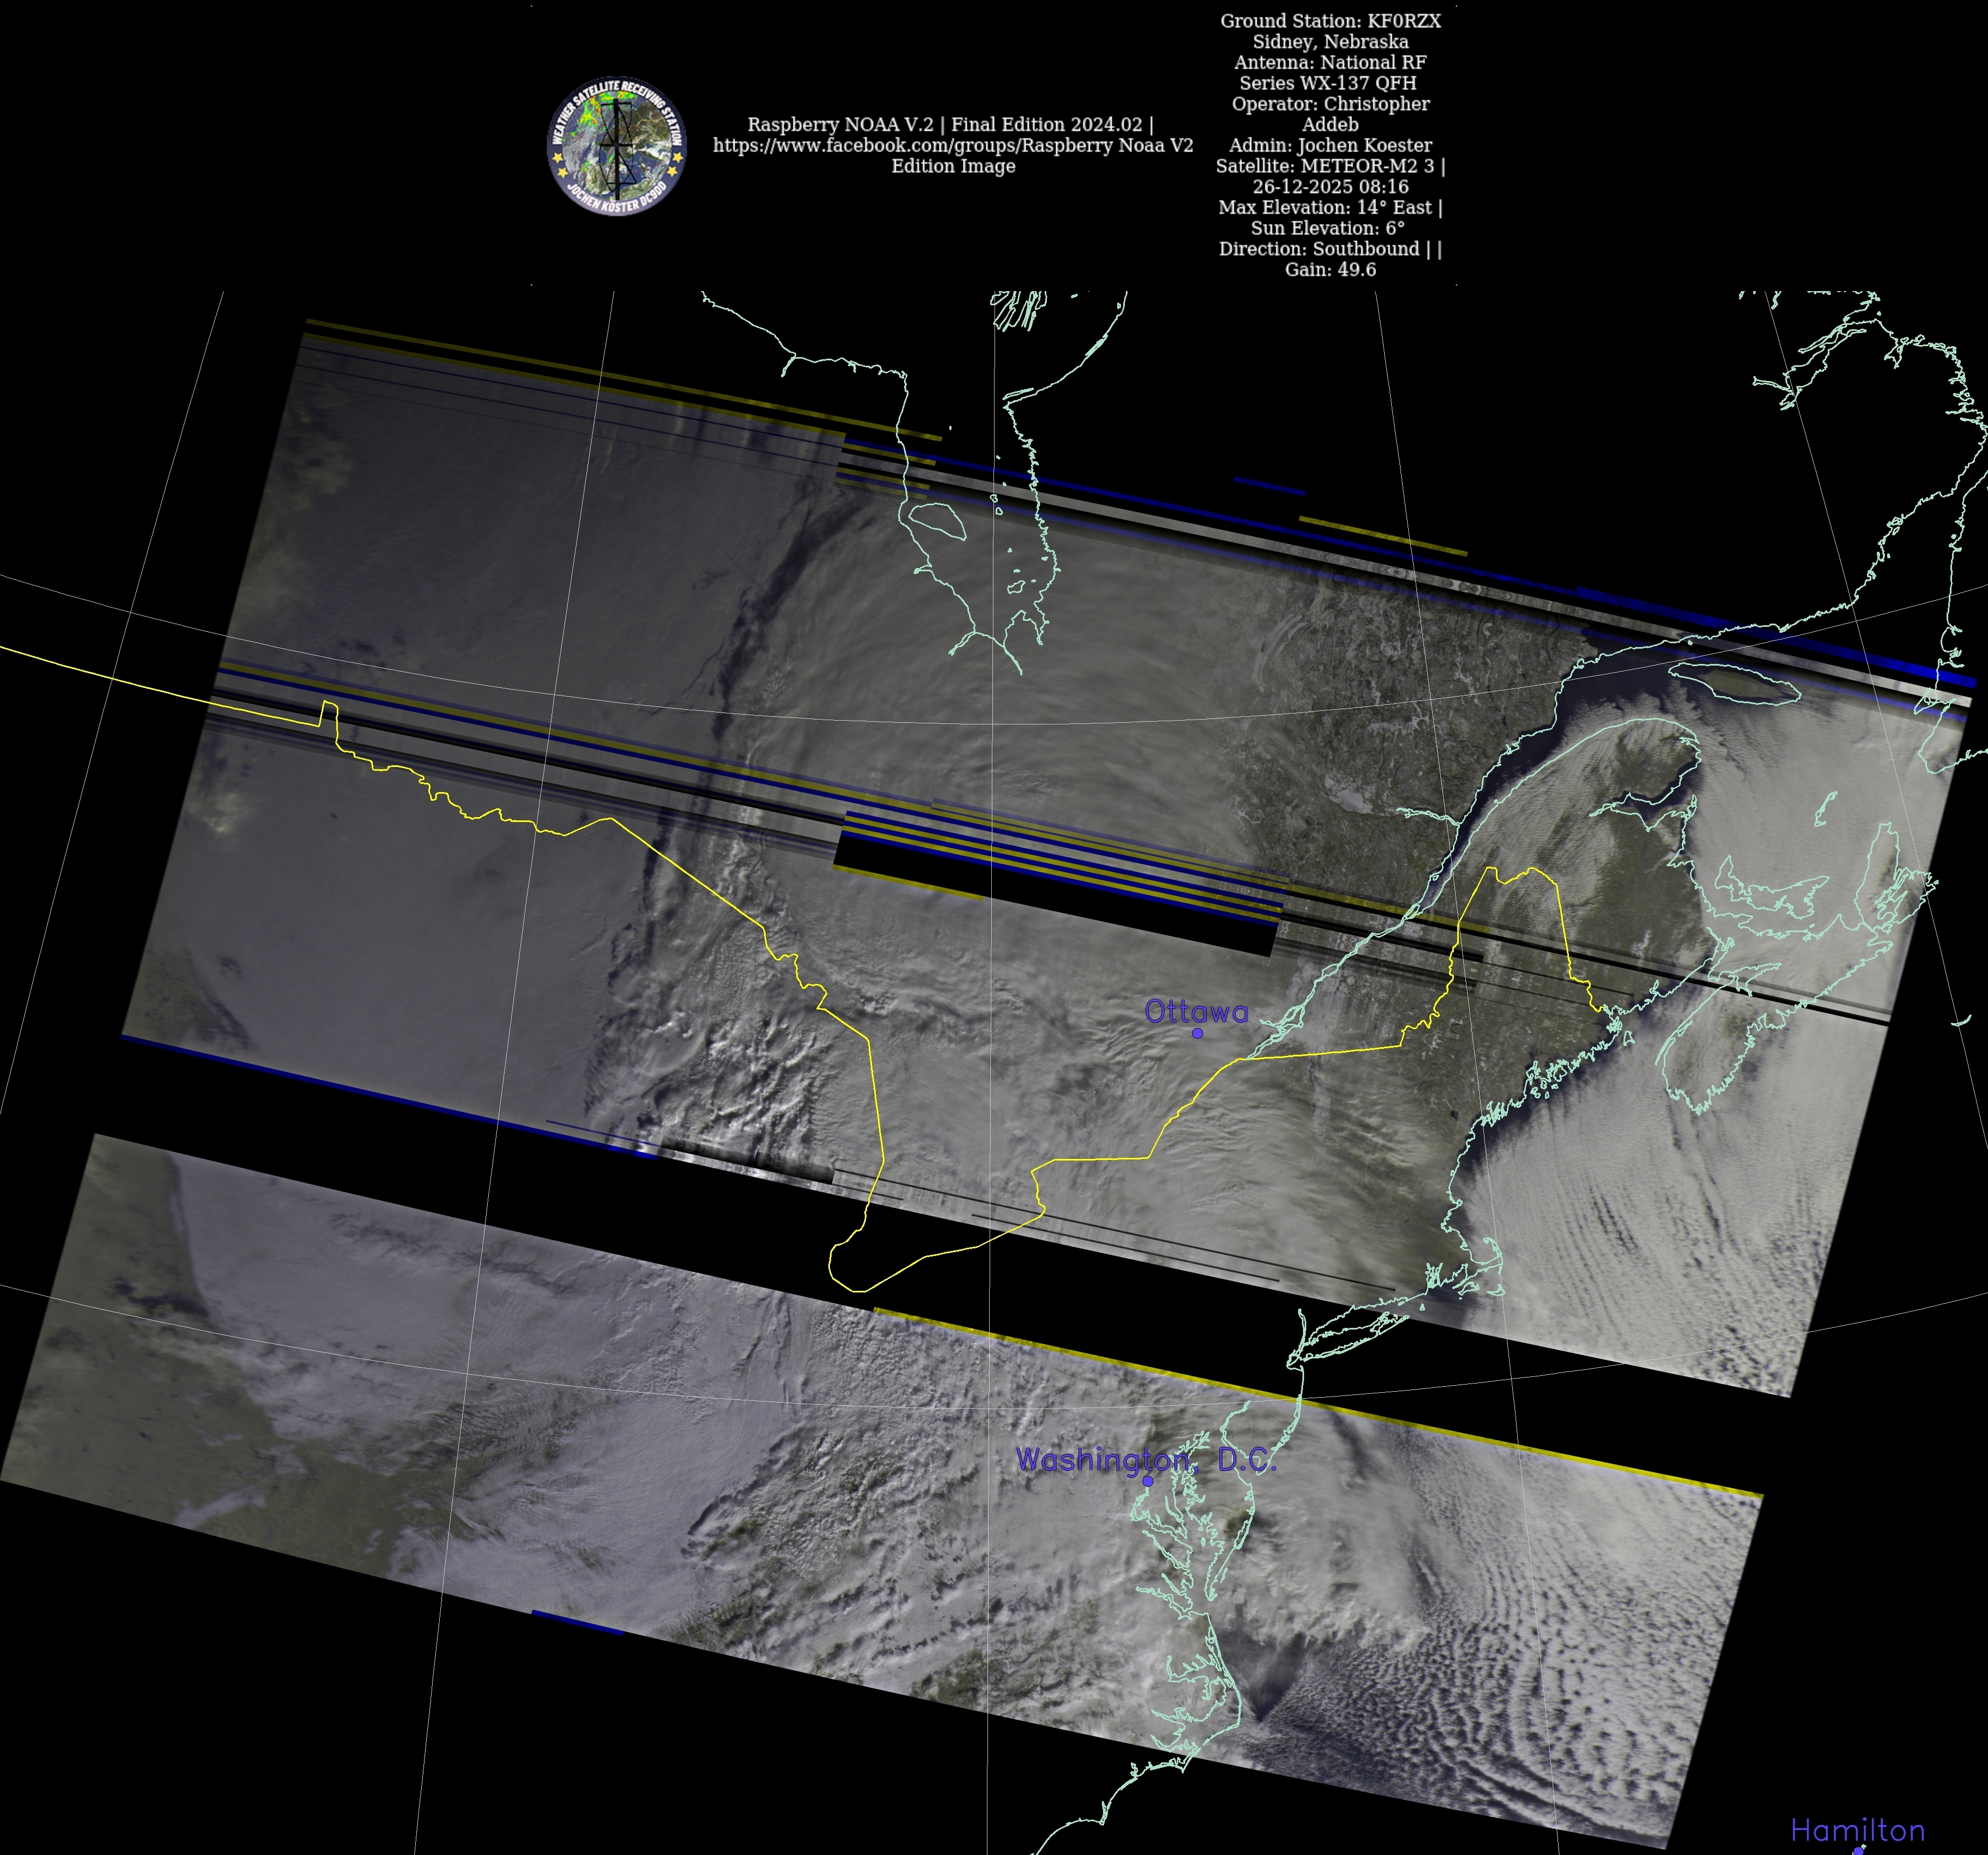
Task: Click the 'Direction: Southbound' text
Action: [1329, 248]
